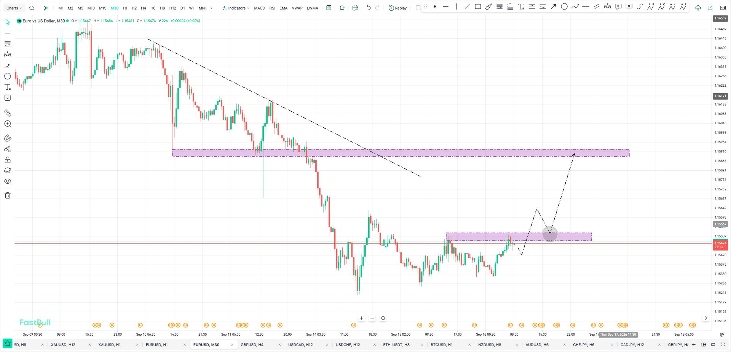731x352 pixels.
Task: Open the Charts dropdown menu
Action: point(14,8)
